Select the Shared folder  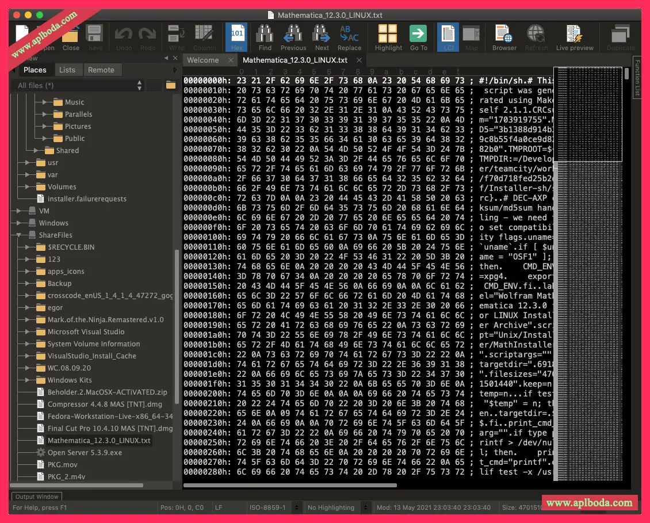coord(67,151)
